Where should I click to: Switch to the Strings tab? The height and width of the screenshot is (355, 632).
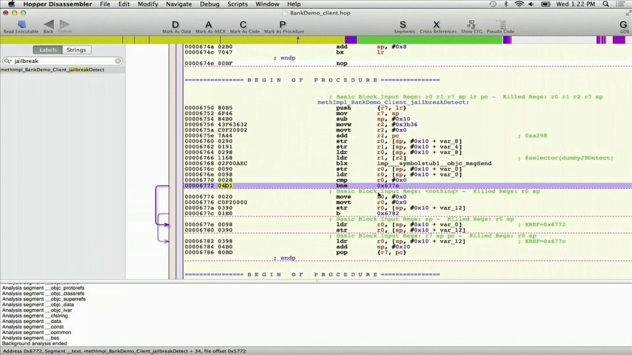coord(76,50)
